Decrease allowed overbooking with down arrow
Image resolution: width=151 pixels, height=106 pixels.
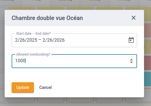pos(131,62)
